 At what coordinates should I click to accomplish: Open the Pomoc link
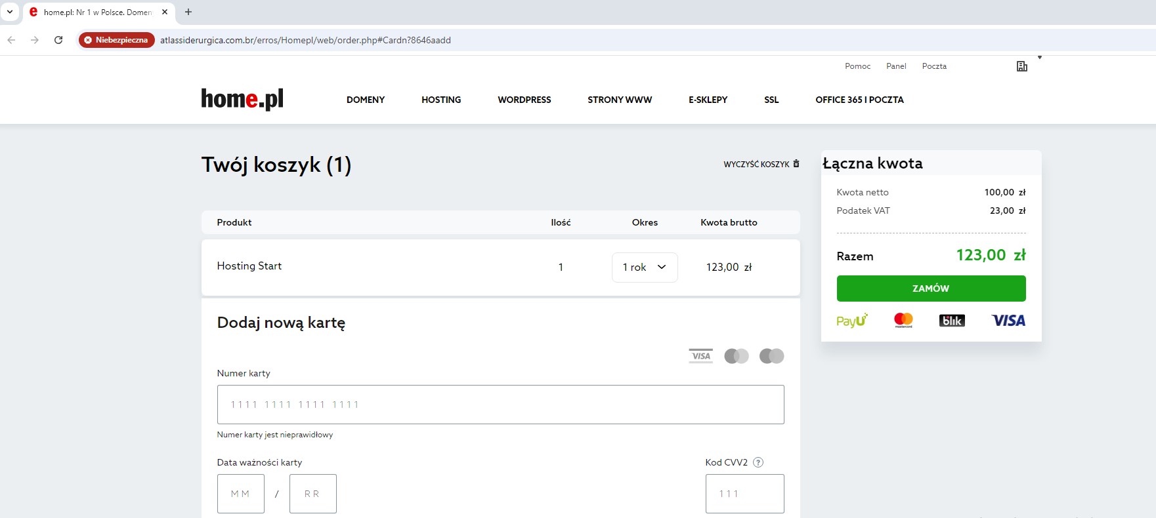857,66
